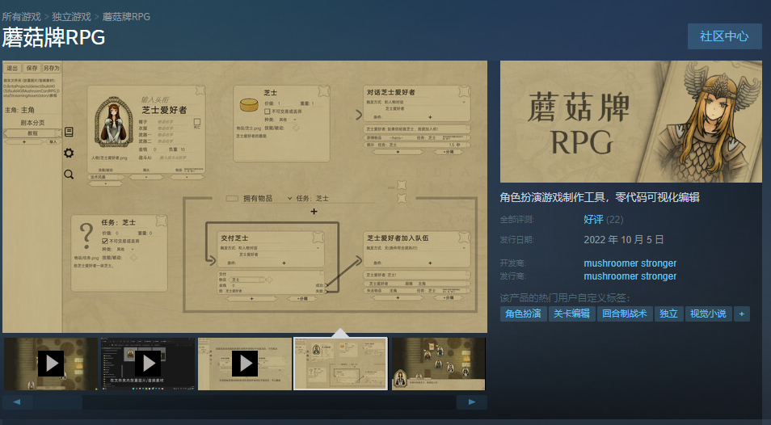Select the 回合制战术 tag
This screenshot has width=771, height=425.
coord(625,314)
